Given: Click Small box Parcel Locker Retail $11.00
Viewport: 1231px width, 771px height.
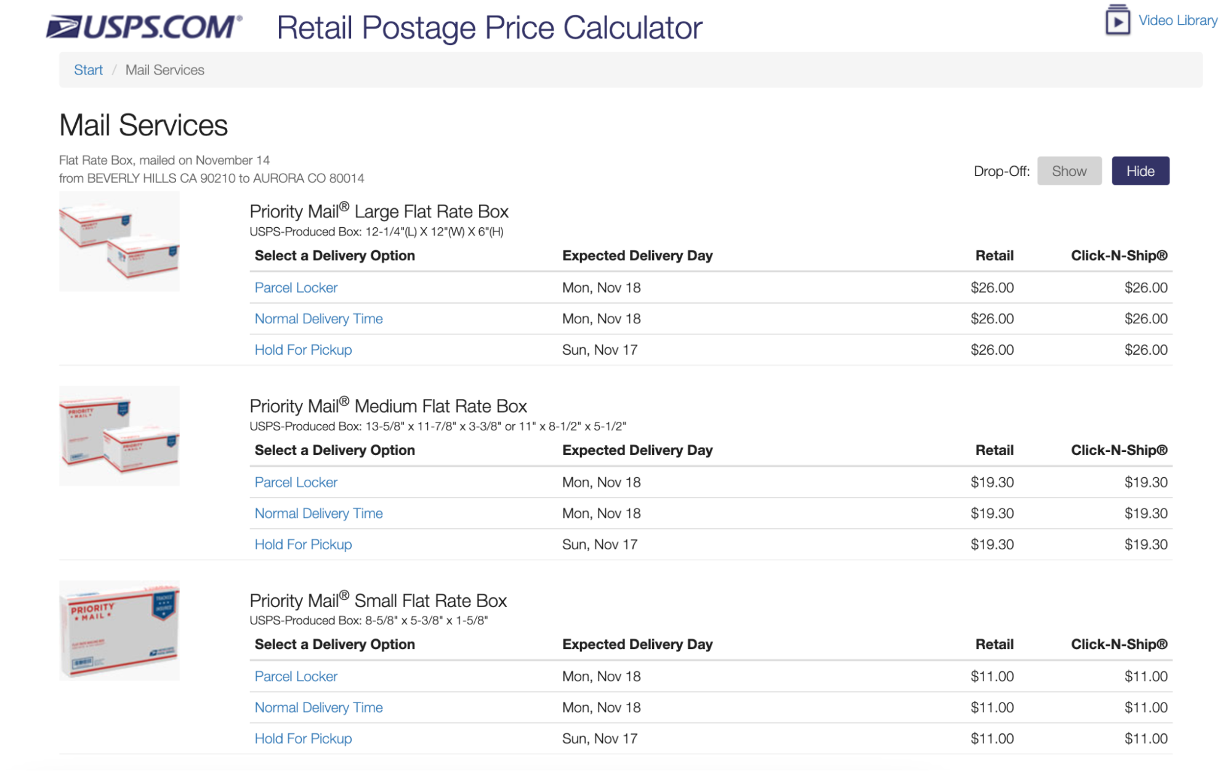Looking at the screenshot, I should [x=991, y=676].
